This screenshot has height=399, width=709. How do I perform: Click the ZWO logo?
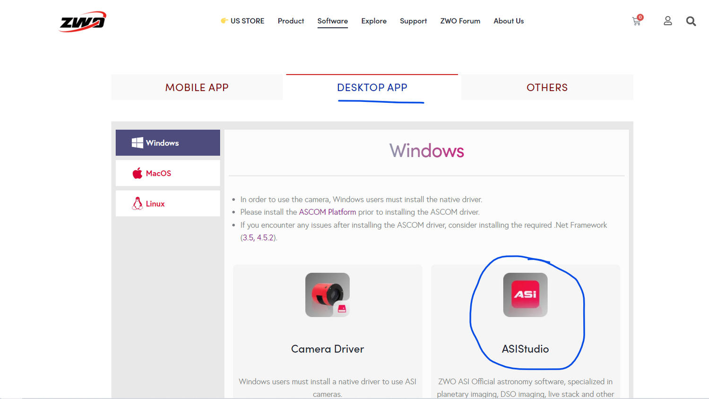(83, 22)
